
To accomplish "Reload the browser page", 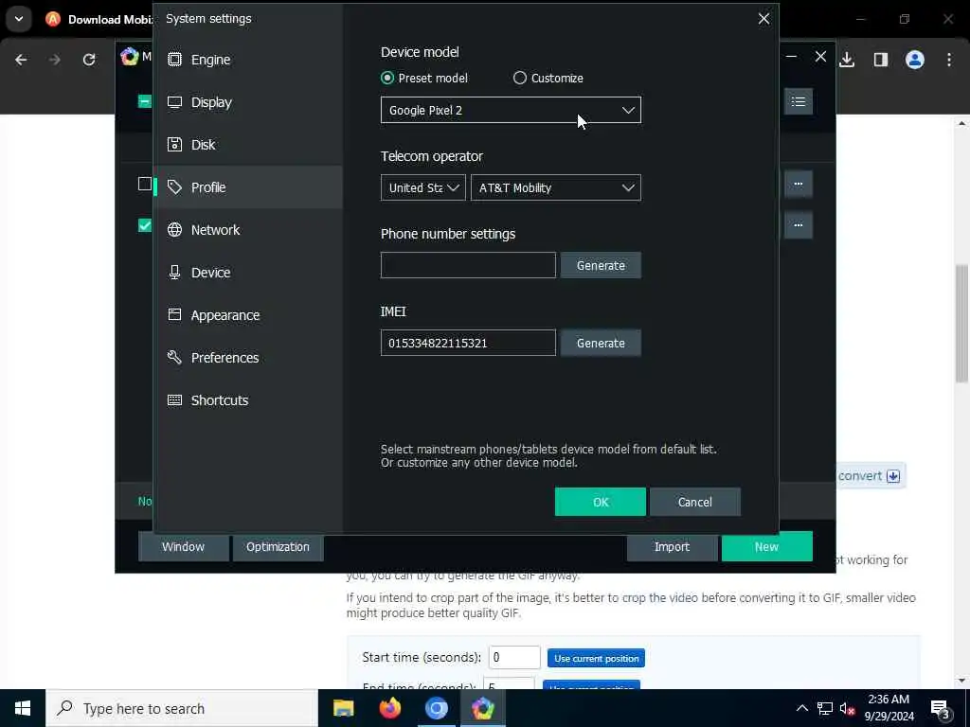I will pyautogui.click(x=89, y=60).
